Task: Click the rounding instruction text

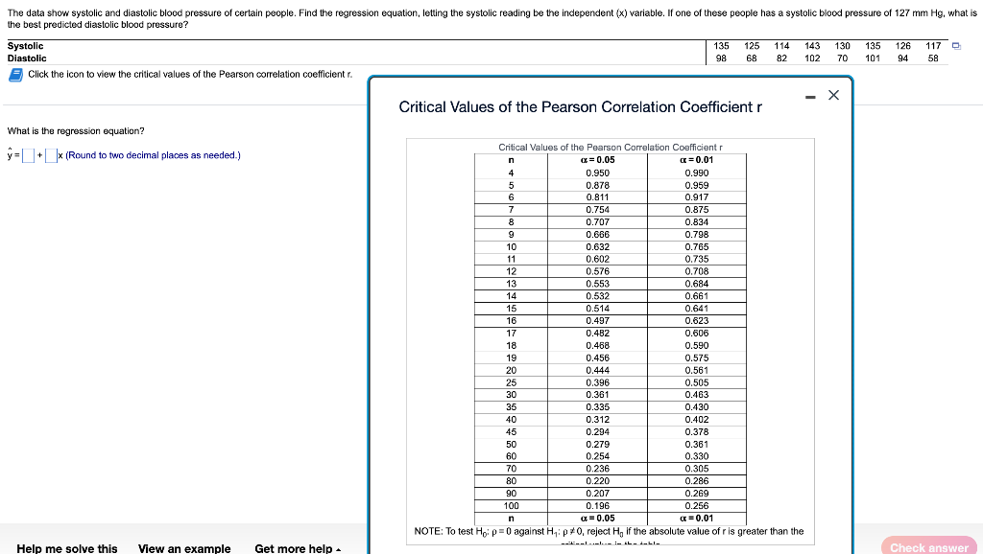Action: coord(153,155)
